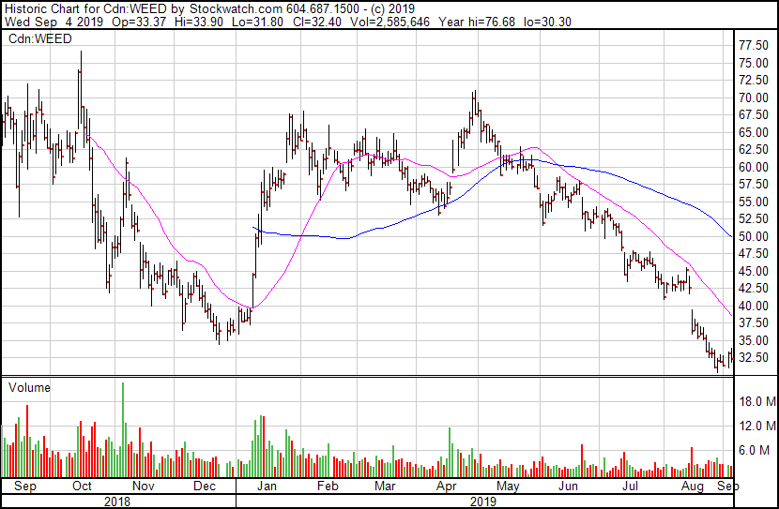This screenshot has height=509, width=779.
Task: Click the 'Jan' month label
Action: (267, 486)
